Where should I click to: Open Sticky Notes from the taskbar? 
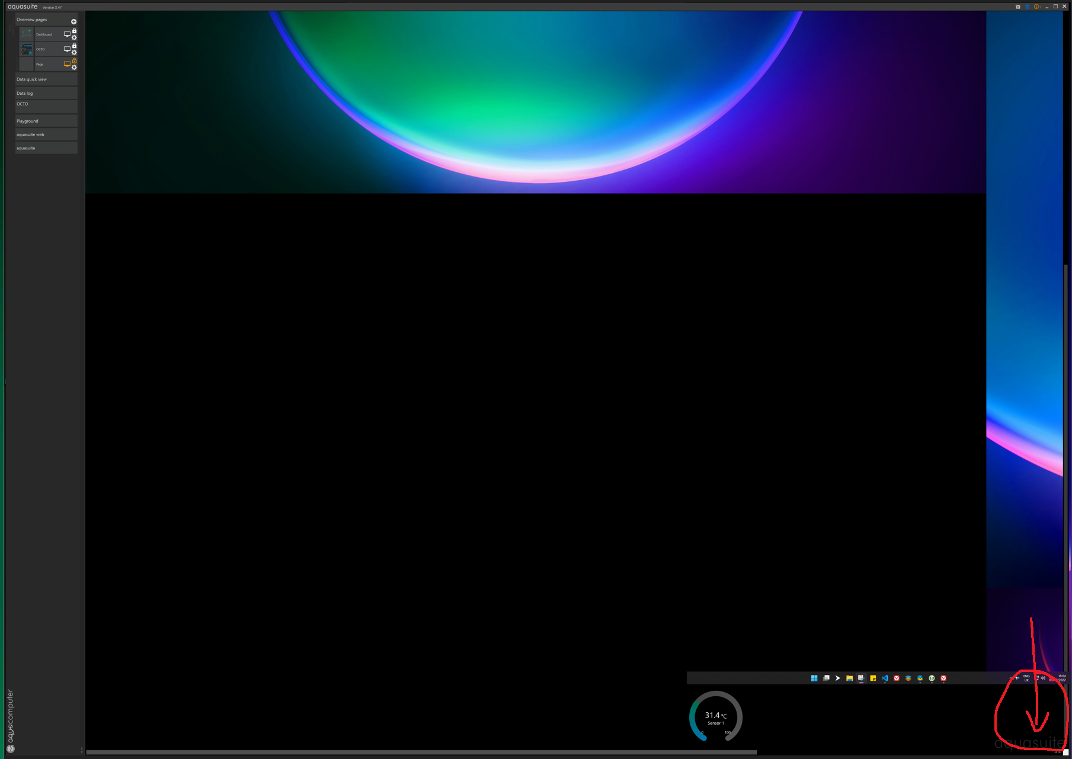pos(873,678)
